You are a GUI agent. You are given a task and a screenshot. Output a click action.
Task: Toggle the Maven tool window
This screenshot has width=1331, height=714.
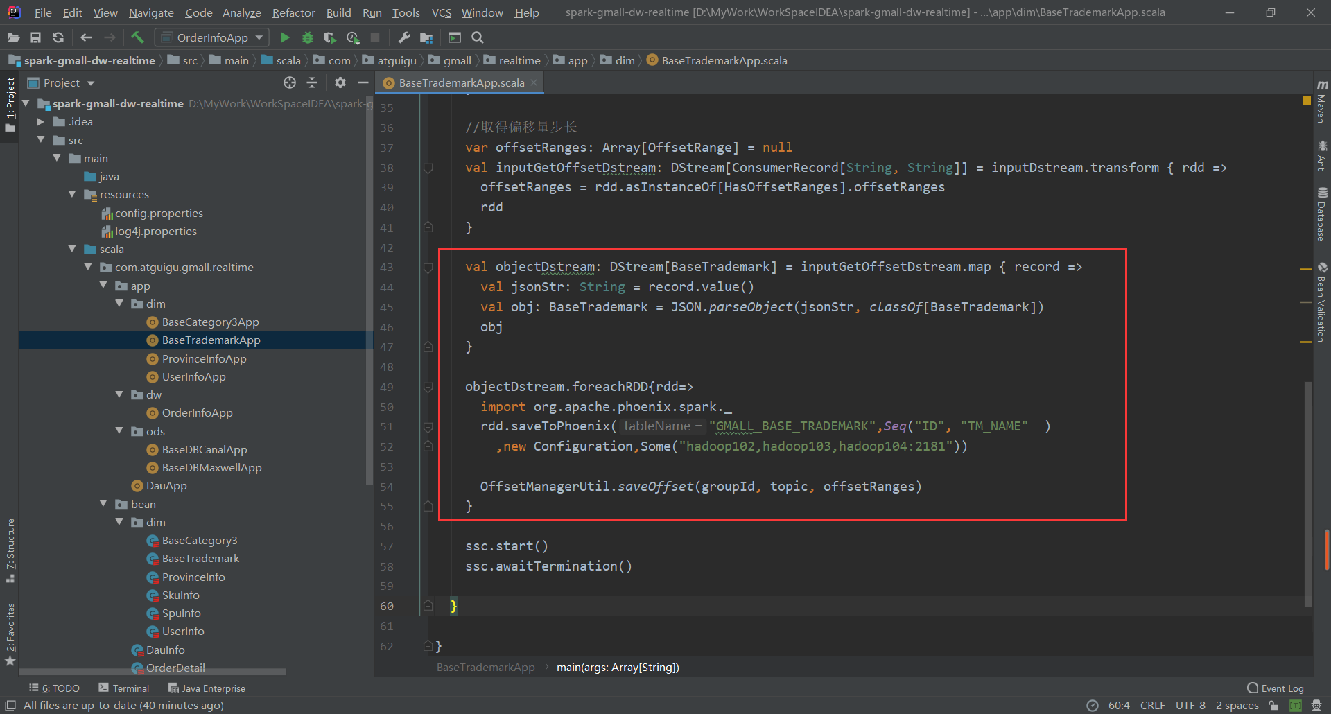click(x=1322, y=101)
